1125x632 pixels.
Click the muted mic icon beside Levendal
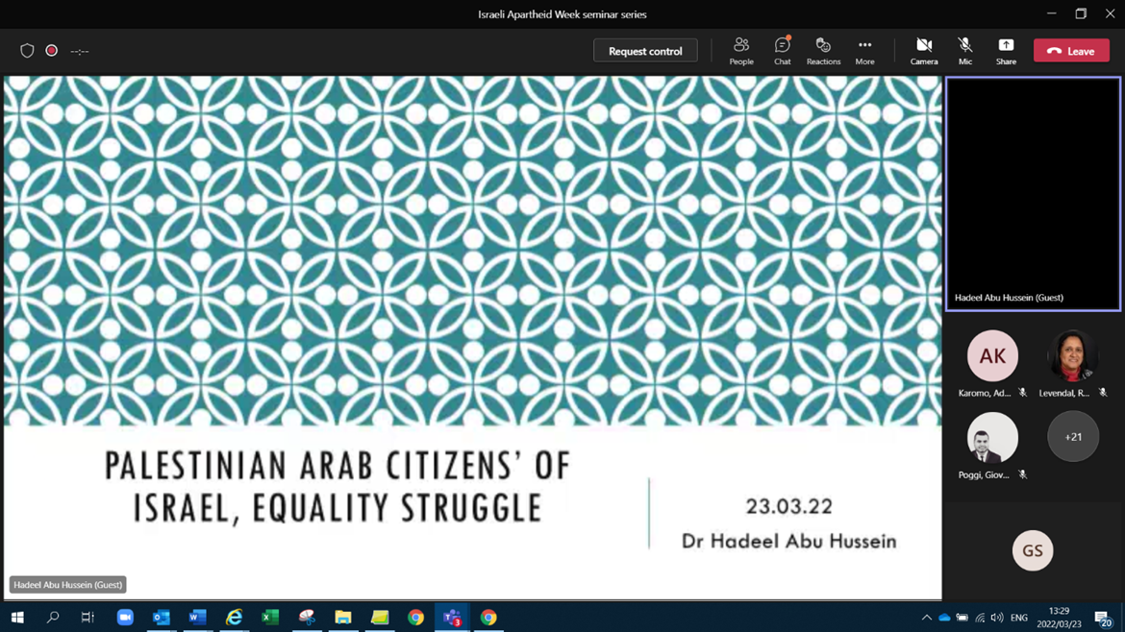(x=1103, y=393)
